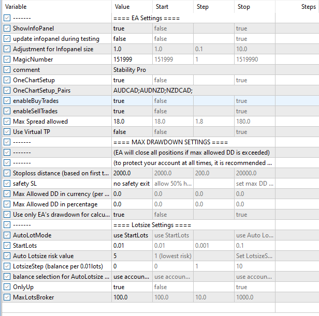The width and height of the screenshot is (319, 316).
Task: Edit MaxLotsBroker value 100.0
Action: pyautogui.click(x=132, y=297)
